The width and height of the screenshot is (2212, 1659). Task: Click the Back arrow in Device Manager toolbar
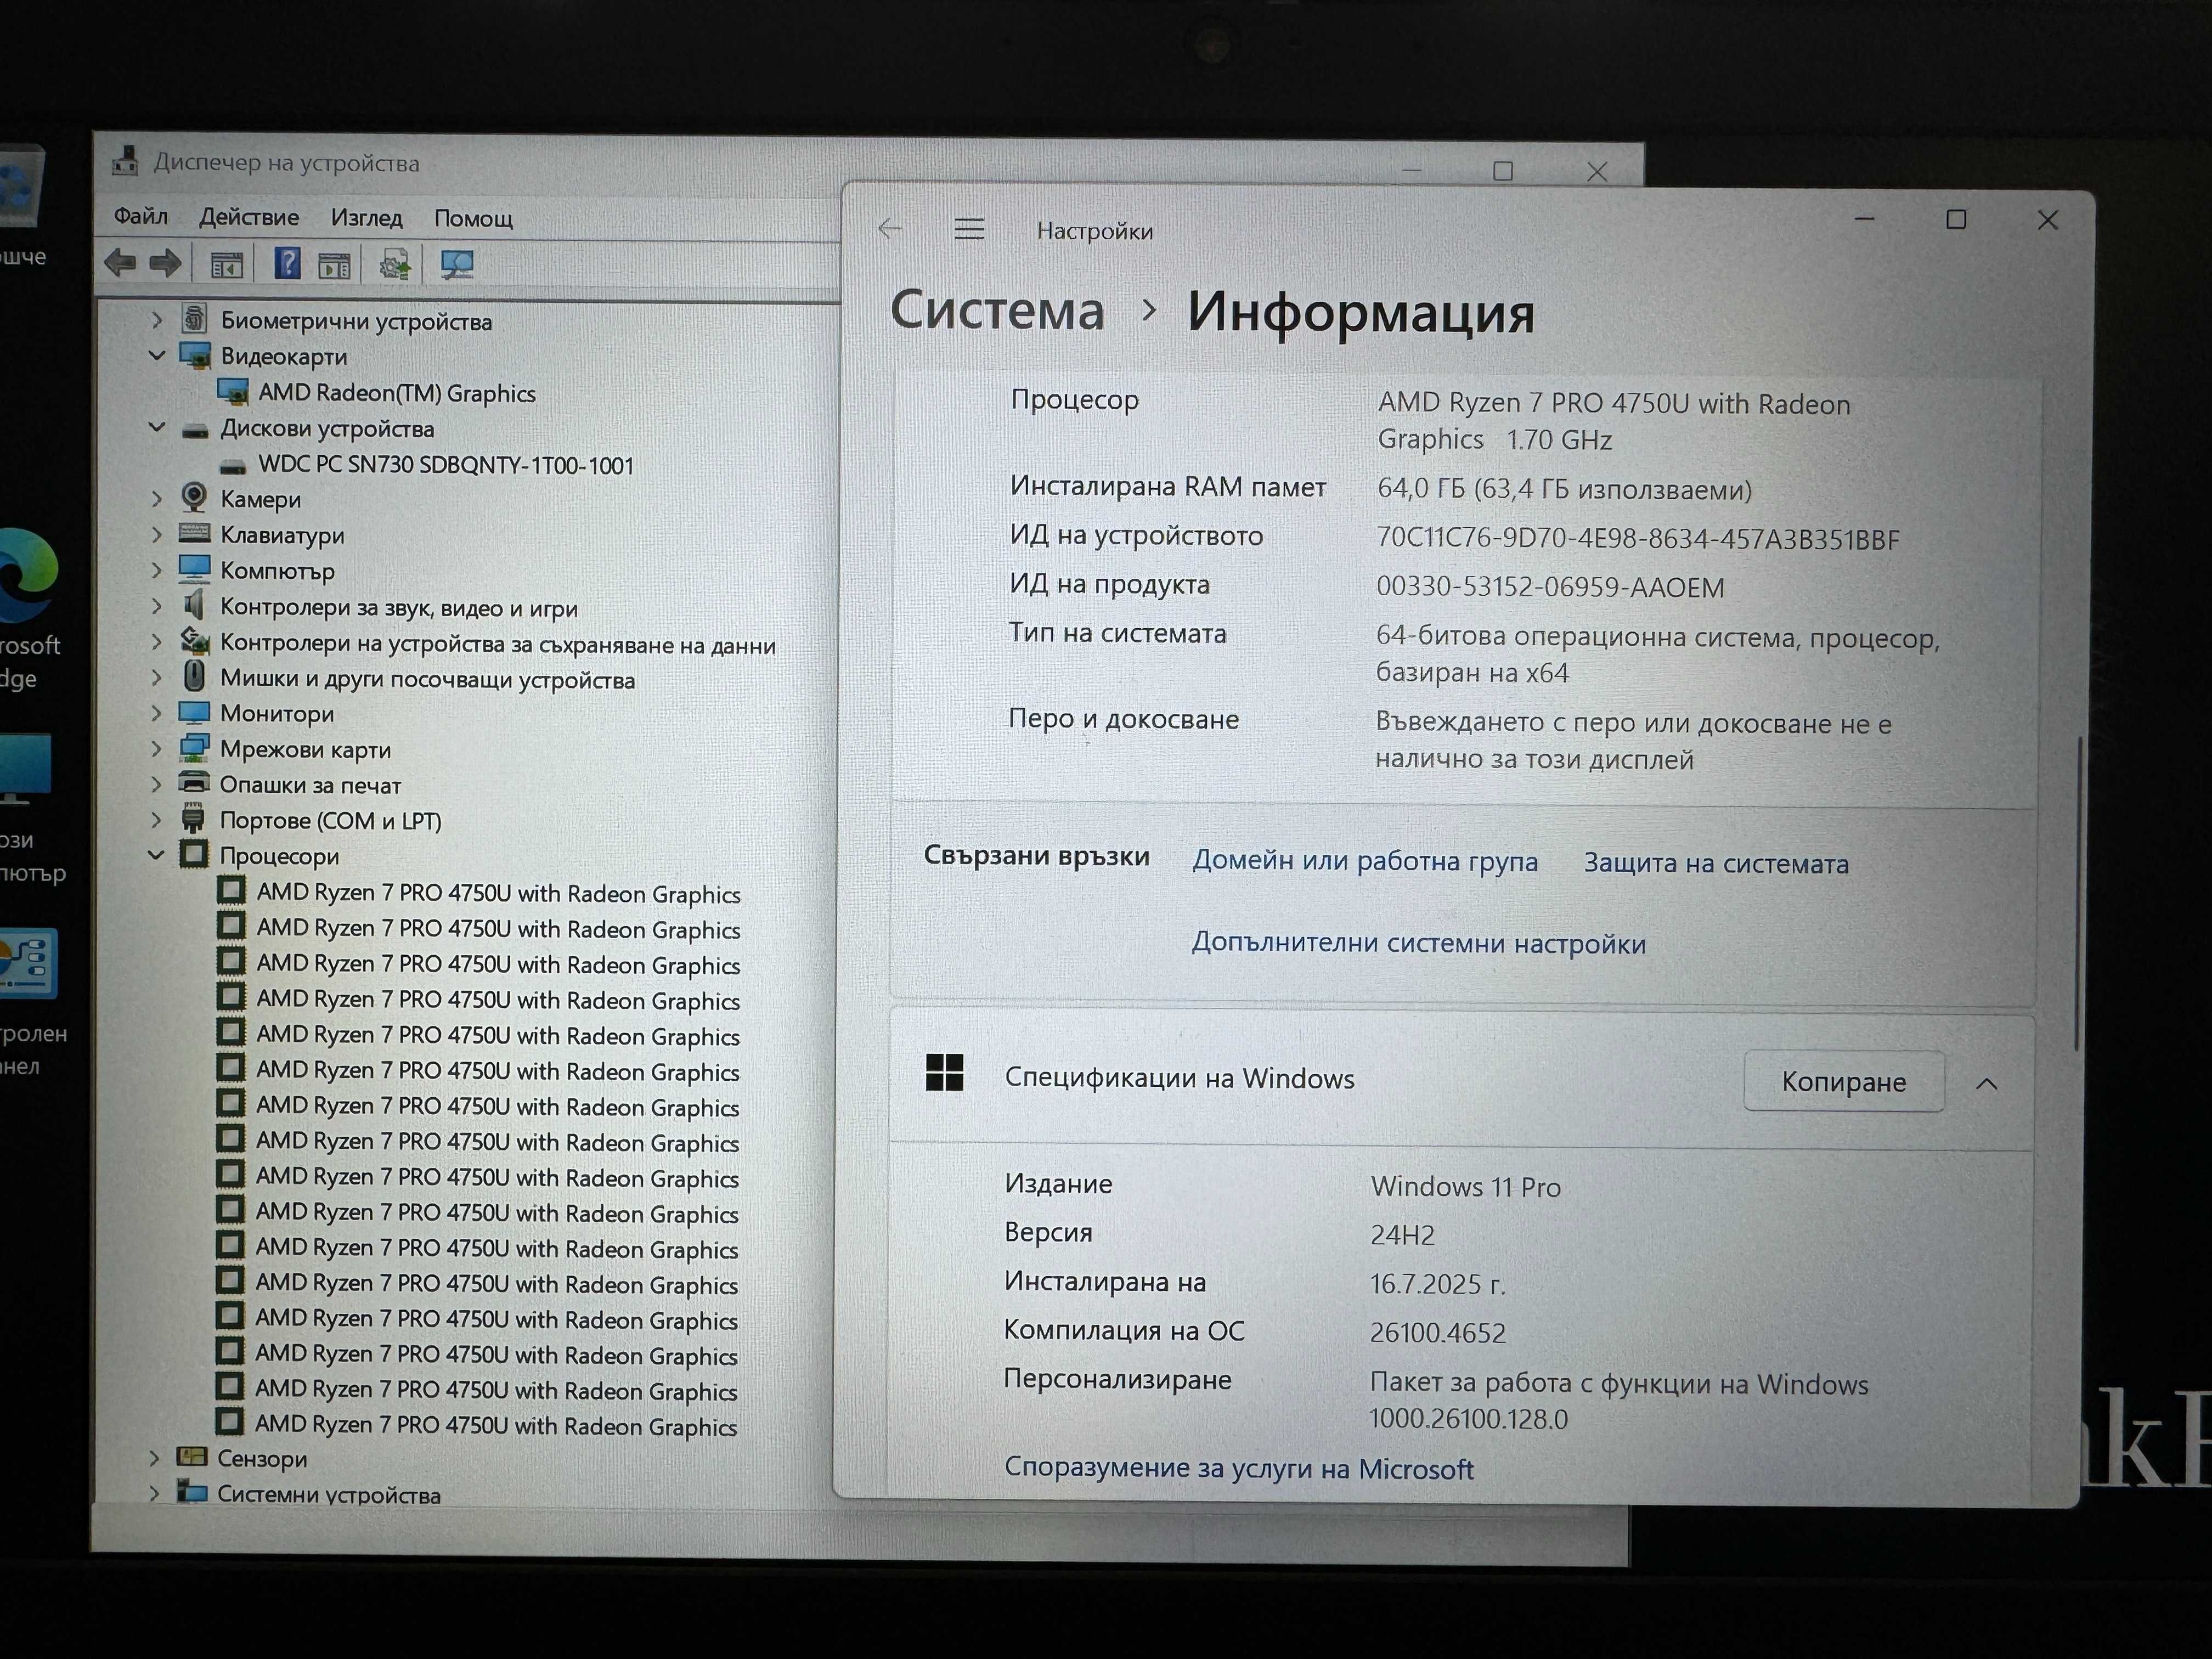click(x=120, y=264)
